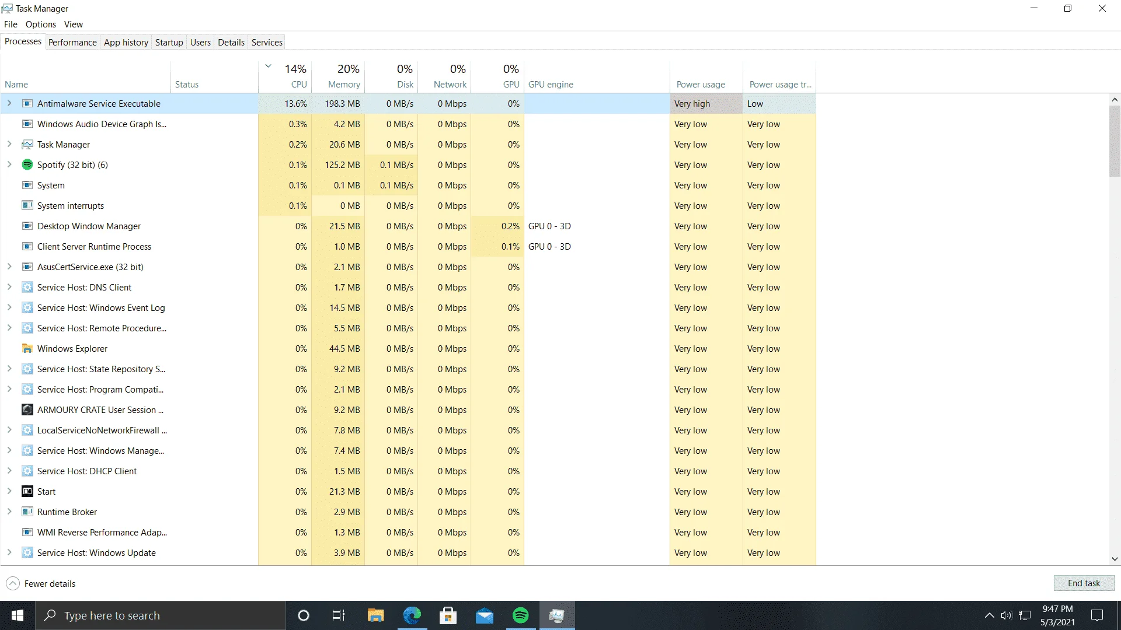
Task: Click the volume icon in system tray
Action: [1006, 615]
